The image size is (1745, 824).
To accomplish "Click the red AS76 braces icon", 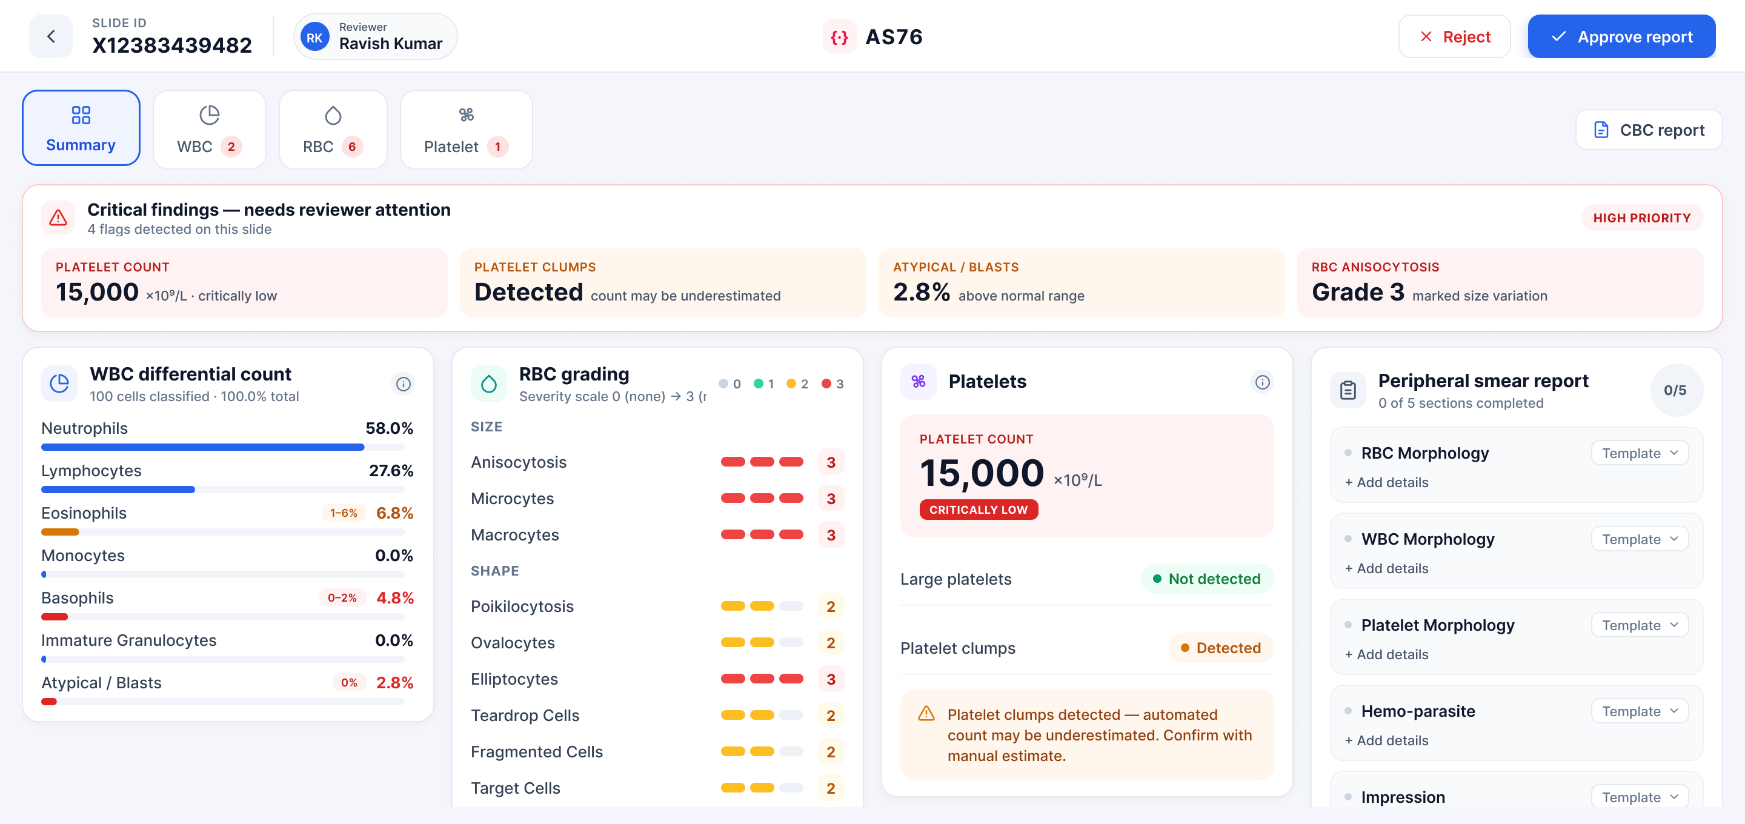I will (x=839, y=38).
